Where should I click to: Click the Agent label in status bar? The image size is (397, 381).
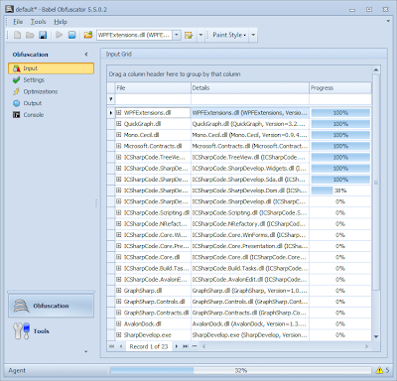click(x=17, y=370)
